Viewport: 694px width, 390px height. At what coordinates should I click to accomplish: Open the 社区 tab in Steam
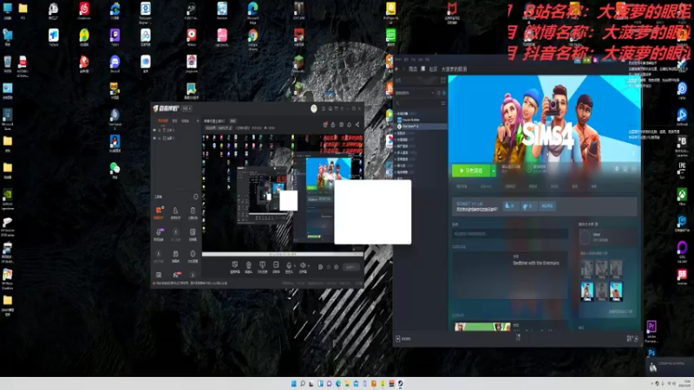click(433, 69)
